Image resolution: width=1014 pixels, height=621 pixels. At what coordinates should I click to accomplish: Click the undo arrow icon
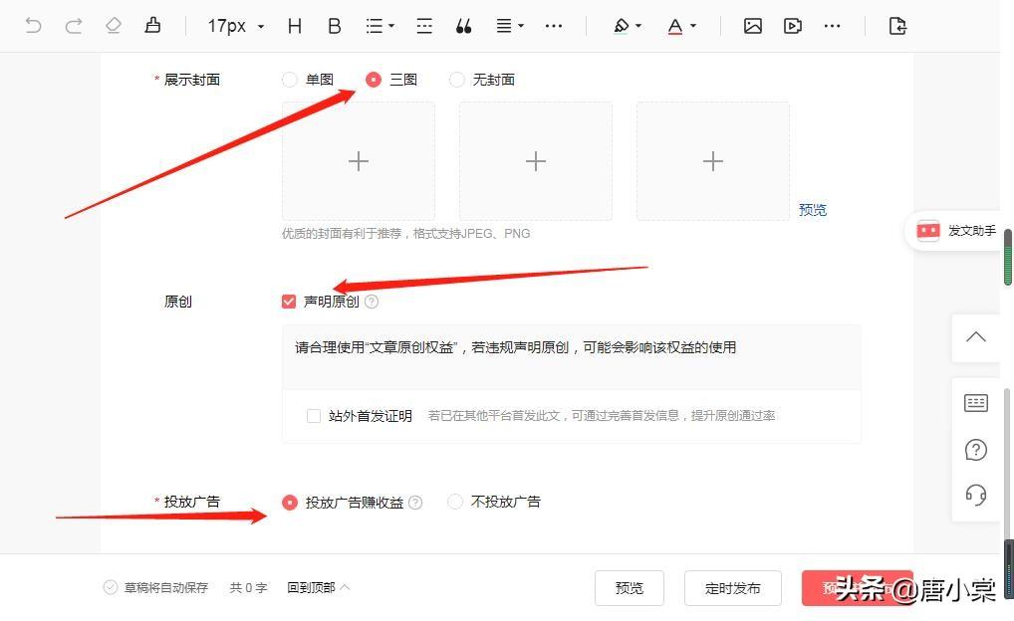34,26
